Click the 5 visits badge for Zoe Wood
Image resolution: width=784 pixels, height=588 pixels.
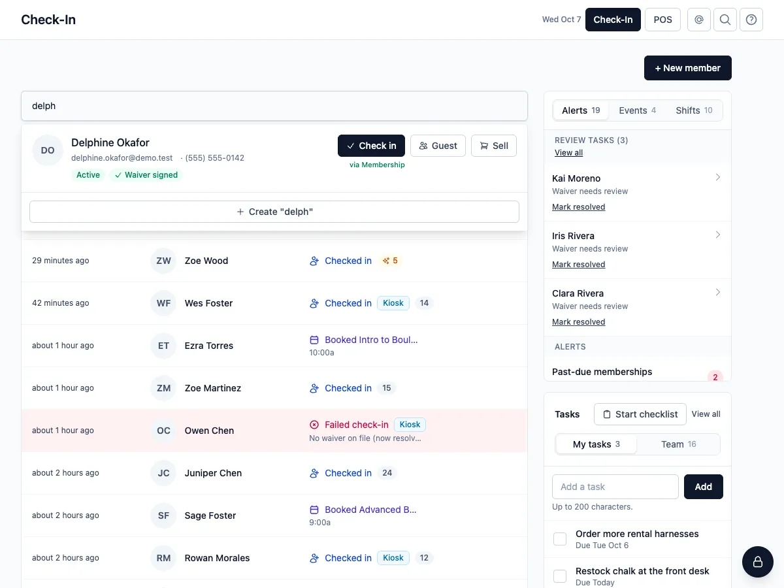tap(390, 261)
